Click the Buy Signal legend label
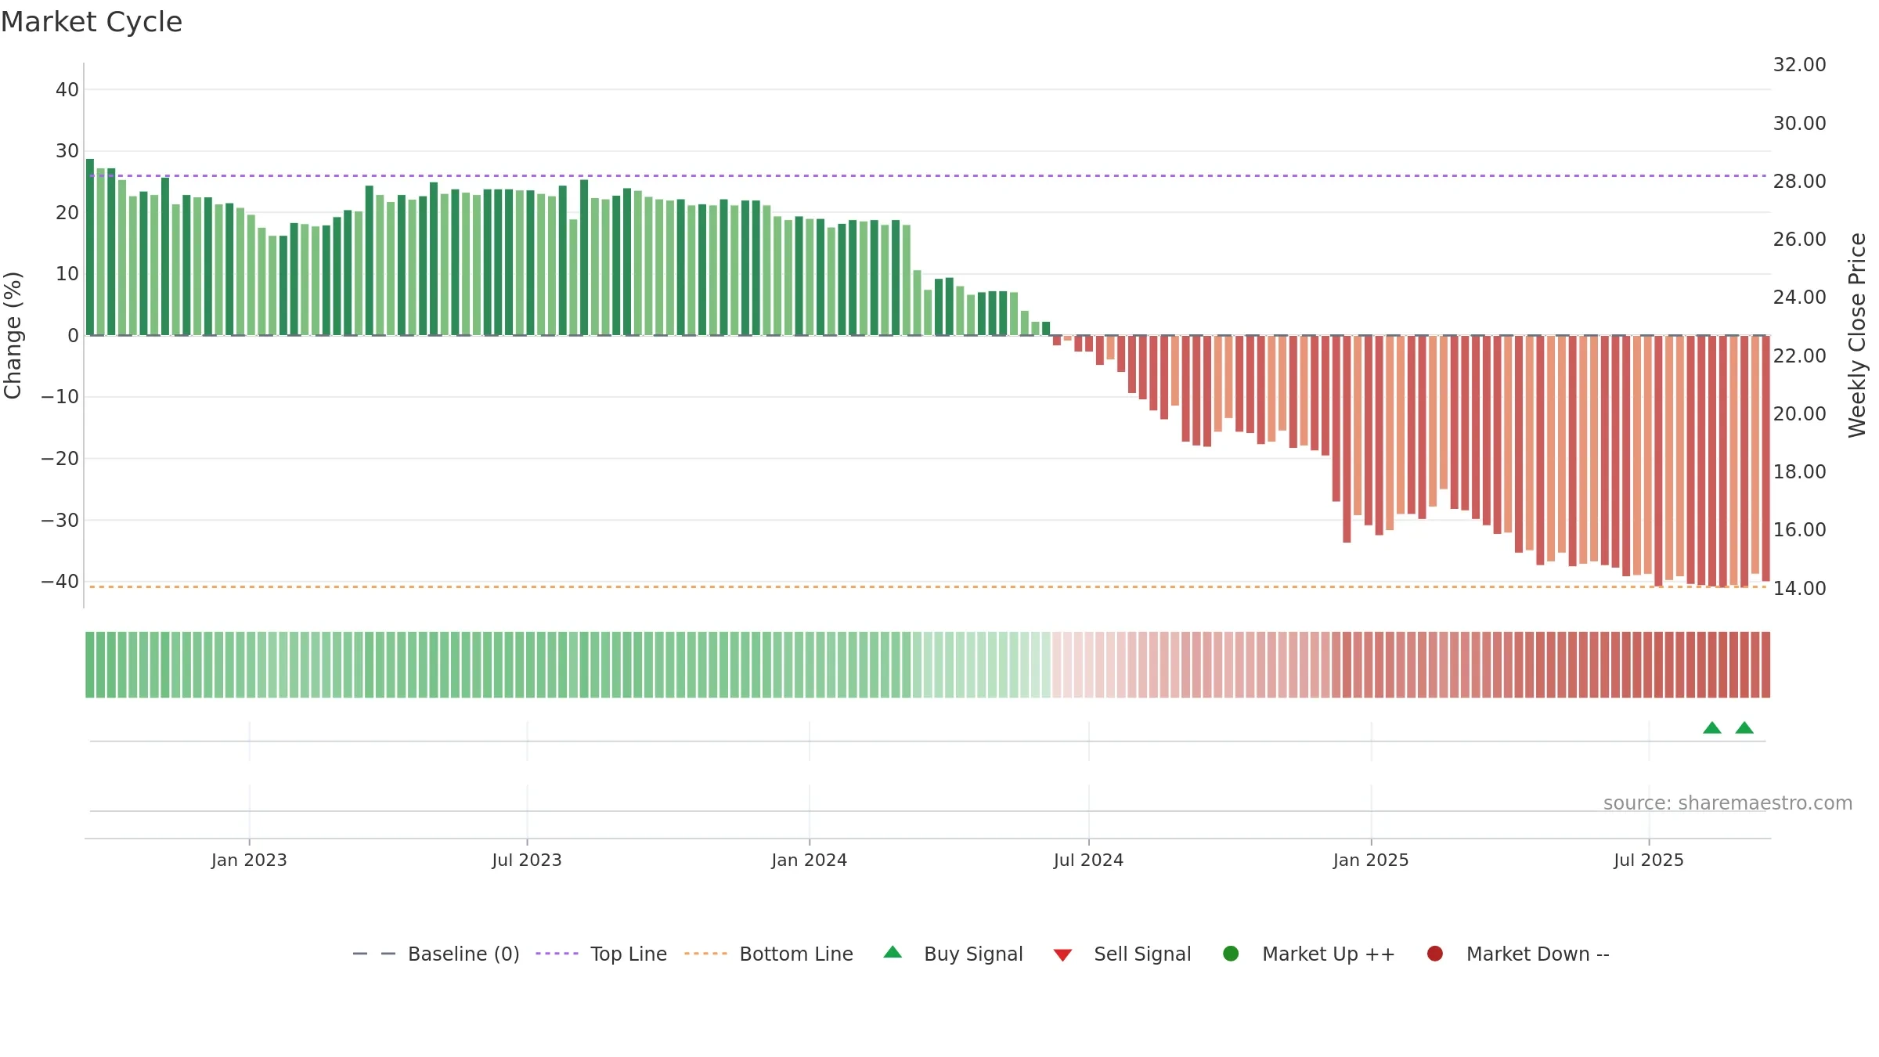The height and width of the screenshot is (1057, 1879). click(973, 954)
